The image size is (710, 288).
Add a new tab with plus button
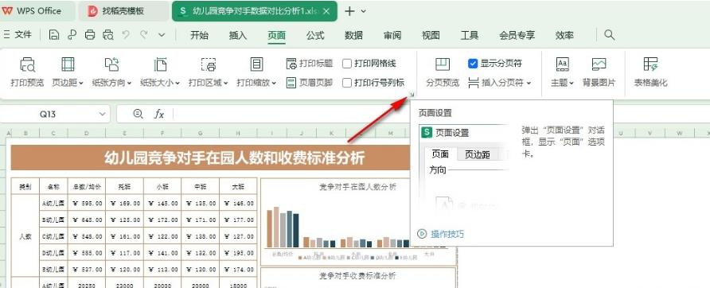pyautogui.click(x=349, y=11)
